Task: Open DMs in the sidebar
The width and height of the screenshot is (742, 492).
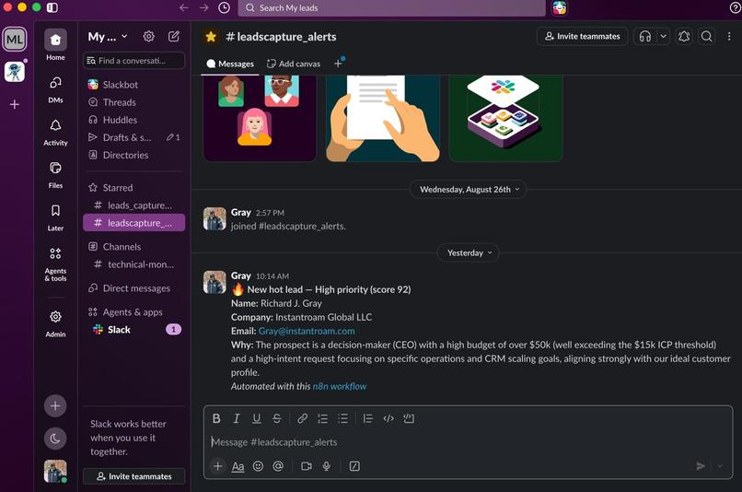Action: point(55,89)
